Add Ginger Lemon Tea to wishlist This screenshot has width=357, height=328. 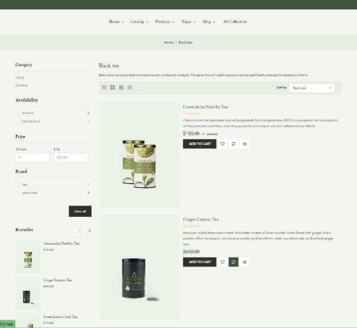pyautogui.click(x=222, y=262)
